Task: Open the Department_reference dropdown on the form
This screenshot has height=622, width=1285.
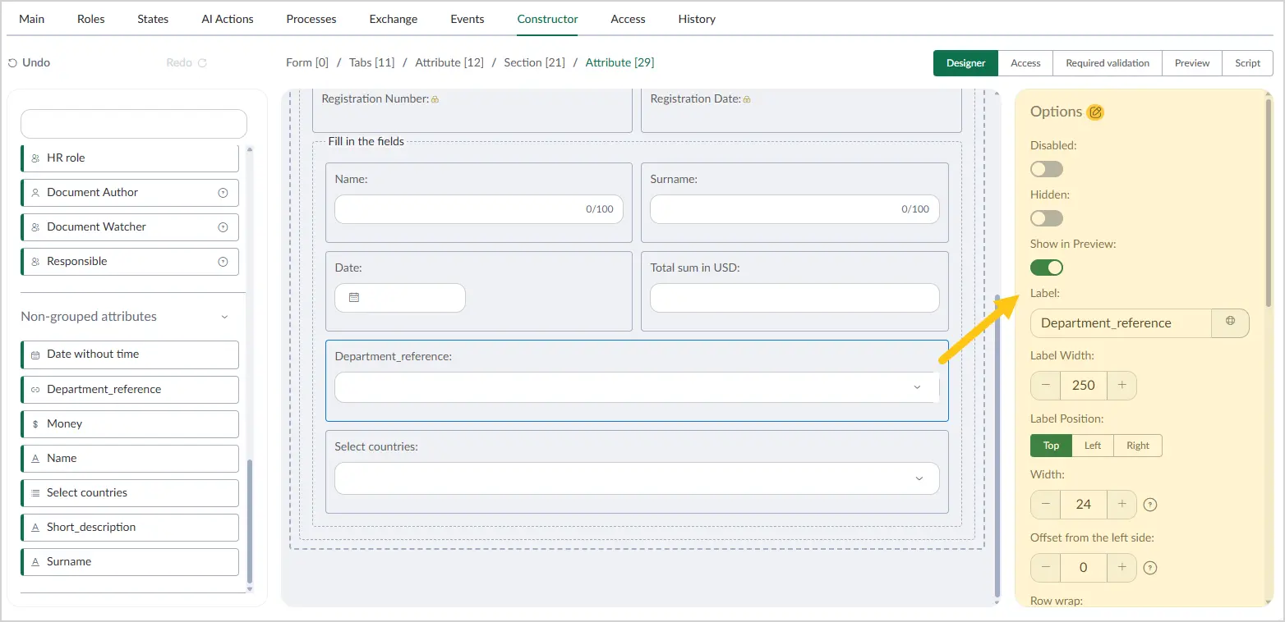Action: pyautogui.click(x=637, y=387)
